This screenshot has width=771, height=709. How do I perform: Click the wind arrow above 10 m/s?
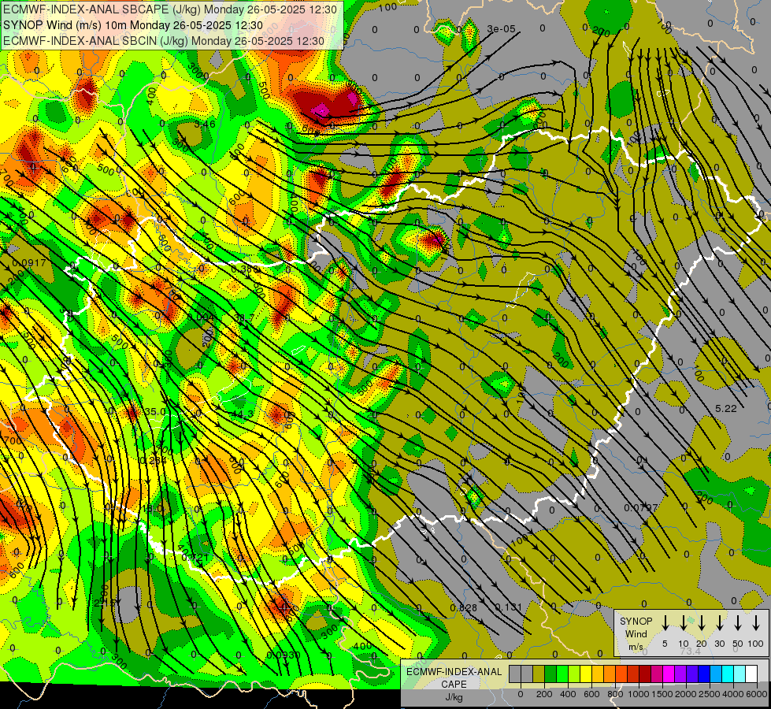(683, 622)
